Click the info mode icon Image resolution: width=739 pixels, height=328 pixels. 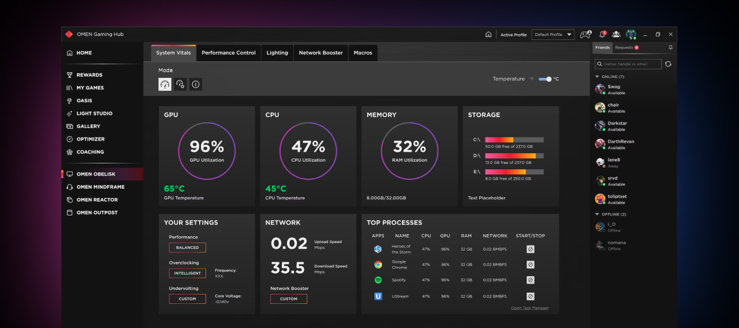tap(196, 84)
